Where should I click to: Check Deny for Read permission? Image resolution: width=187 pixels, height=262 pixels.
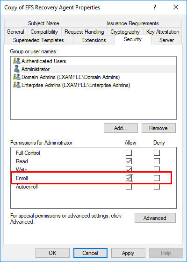click(x=157, y=161)
